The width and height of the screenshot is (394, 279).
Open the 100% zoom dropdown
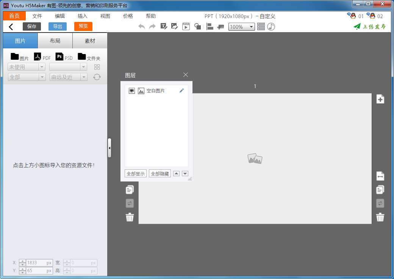click(241, 27)
